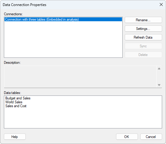This screenshot has height=144, width=166.
Task: Click the greyed-out Delete button
Action: tap(143, 55)
